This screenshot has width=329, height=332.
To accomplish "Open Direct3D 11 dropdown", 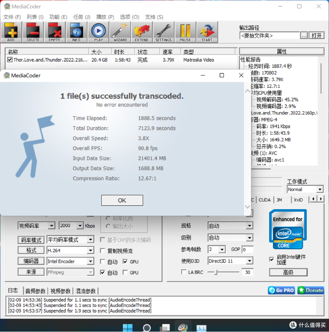I will point(249,261).
